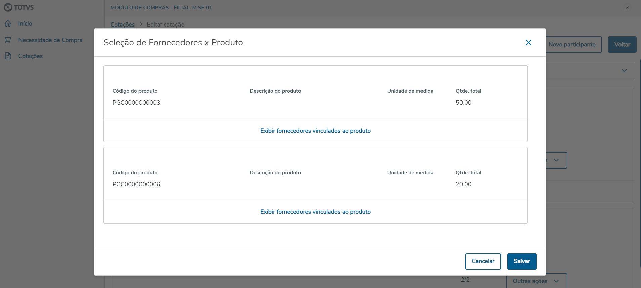Expand the collapsed section chevron behind dialog
Screen dimensions: 641x288
point(624,70)
